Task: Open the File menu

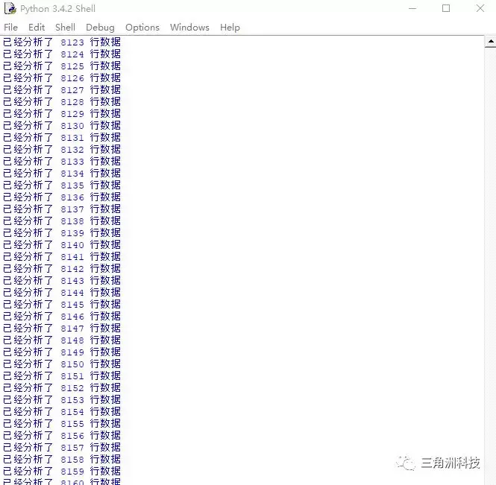Action: (x=10, y=28)
